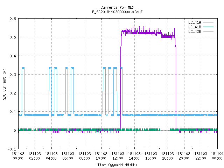224x168 pixels.
Task: Click the purple line sample beside LCL41A
Action: pos(208,22)
